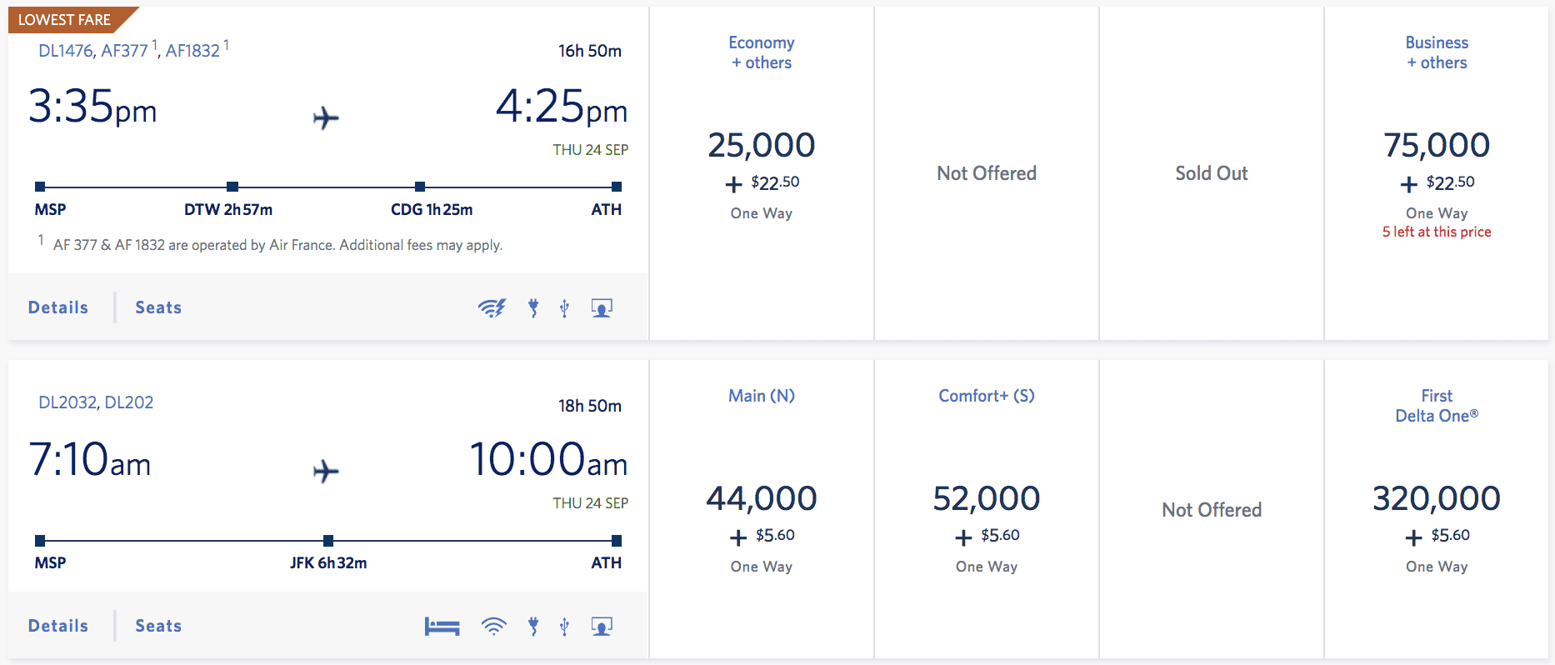Pick the 320,000 miles Delta One fare
The height and width of the screenshot is (665, 1555).
[1436, 499]
